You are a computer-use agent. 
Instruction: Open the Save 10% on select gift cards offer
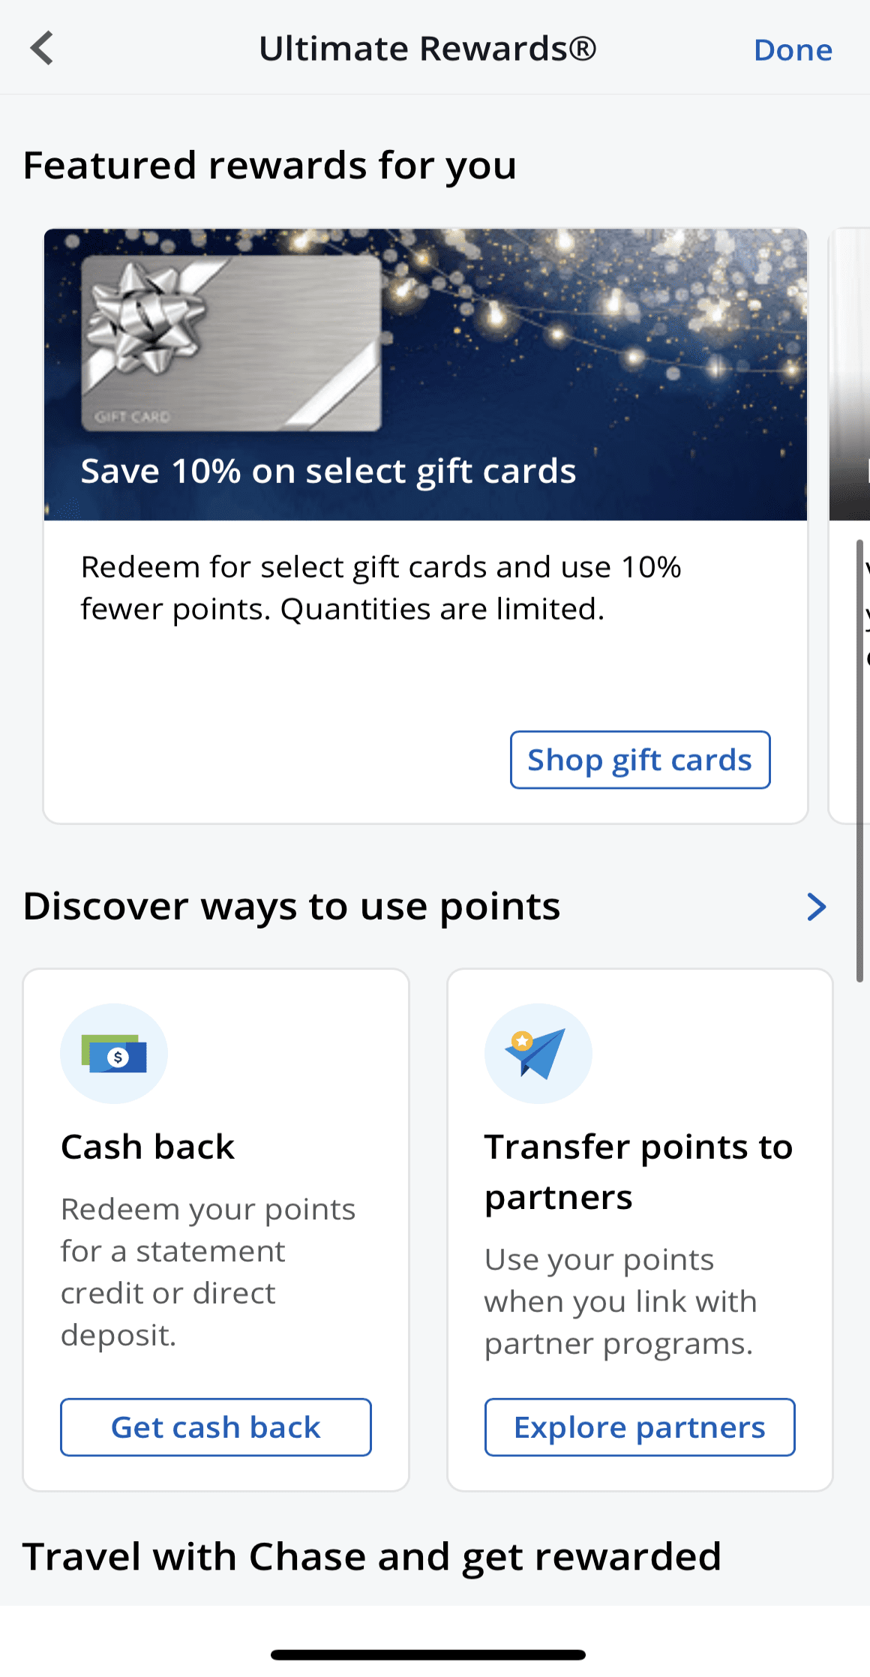point(328,470)
